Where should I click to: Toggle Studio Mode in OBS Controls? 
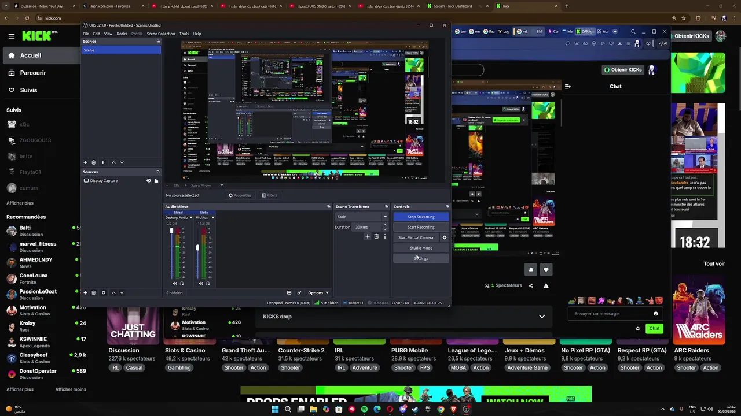(x=421, y=248)
